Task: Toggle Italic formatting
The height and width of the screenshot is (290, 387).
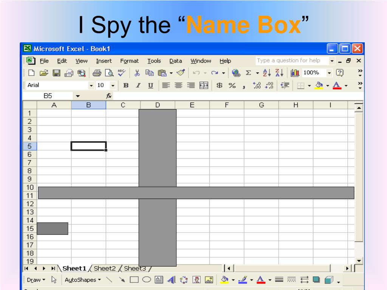Action: pyautogui.click(x=138, y=85)
